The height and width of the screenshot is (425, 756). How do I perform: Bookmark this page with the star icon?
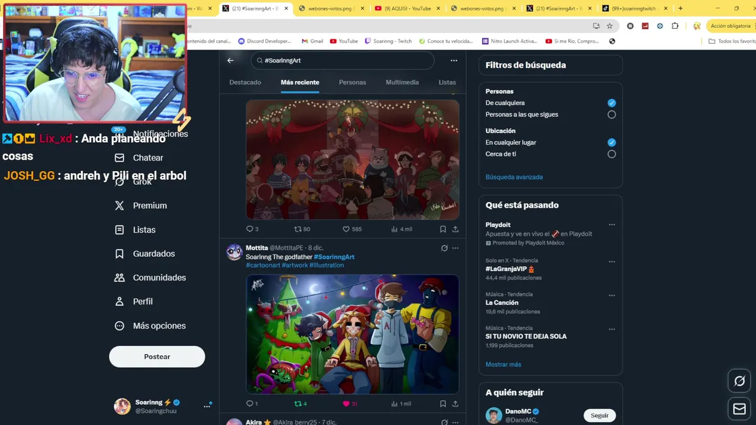610,26
